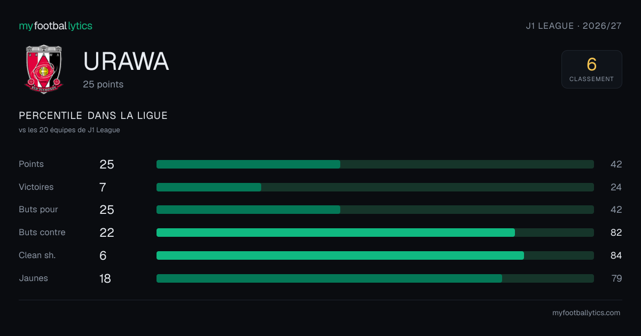The height and width of the screenshot is (336, 641).
Task: Click the percentile number 84
Action: (616, 255)
